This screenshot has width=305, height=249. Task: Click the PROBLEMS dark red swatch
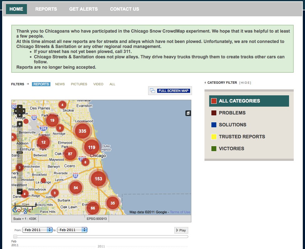pos(214,113)
